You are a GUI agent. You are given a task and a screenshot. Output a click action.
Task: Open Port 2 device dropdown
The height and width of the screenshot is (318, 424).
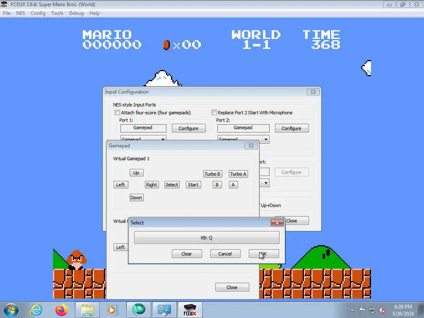coord(243,139)
